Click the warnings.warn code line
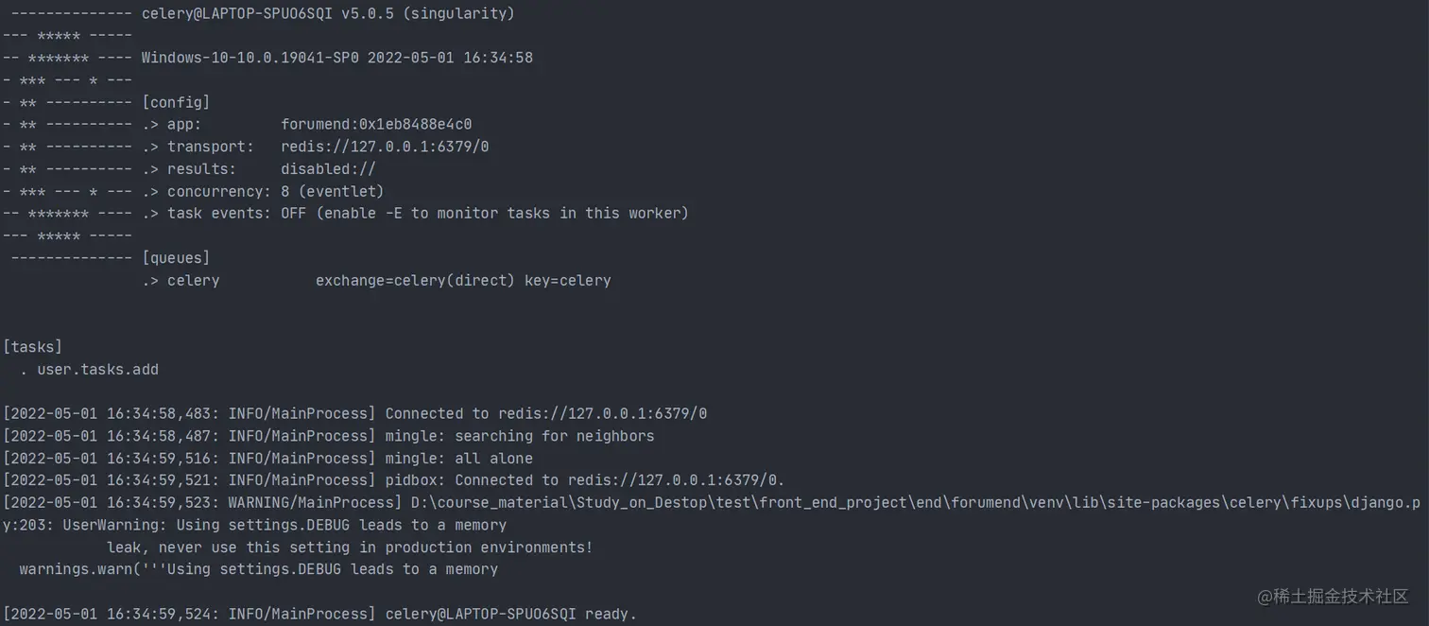Image resolution: width=1429 pixels, height=626 pixels. pyautogui.click(x=258, y=569)
